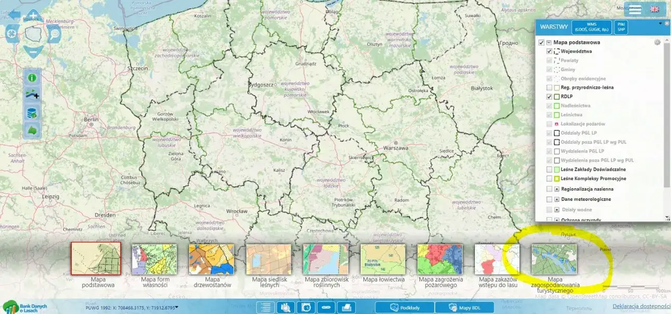Zoom out with the minus button
The image size is (671, 314).
coord(33,52)
